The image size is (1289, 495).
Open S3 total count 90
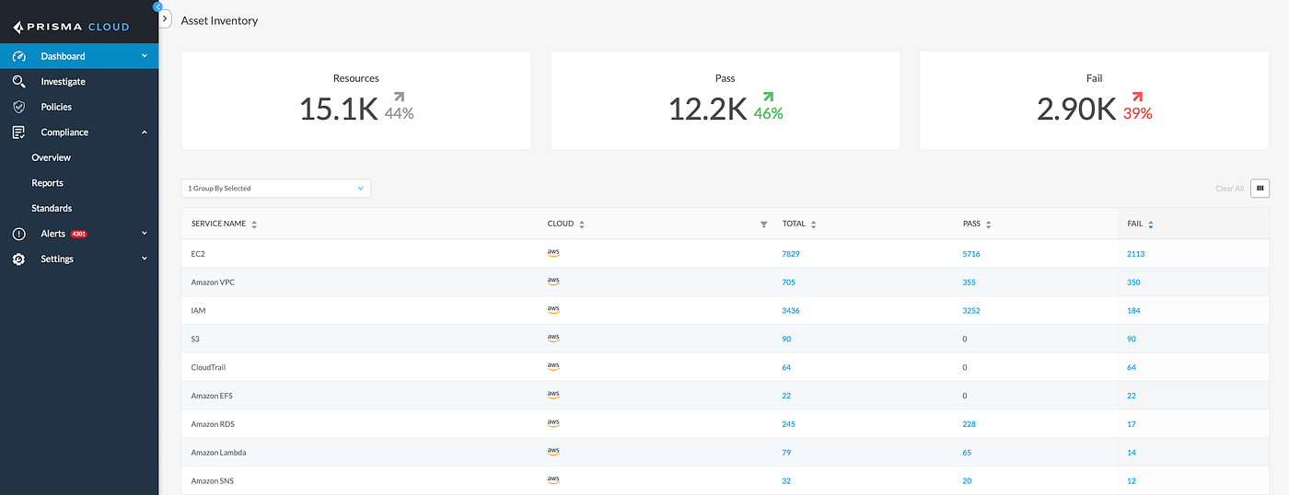click(x=786, y=339)
